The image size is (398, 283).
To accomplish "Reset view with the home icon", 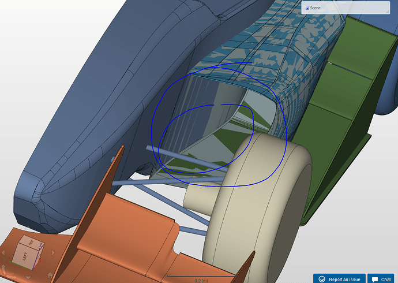I will (x=50, y=275).
